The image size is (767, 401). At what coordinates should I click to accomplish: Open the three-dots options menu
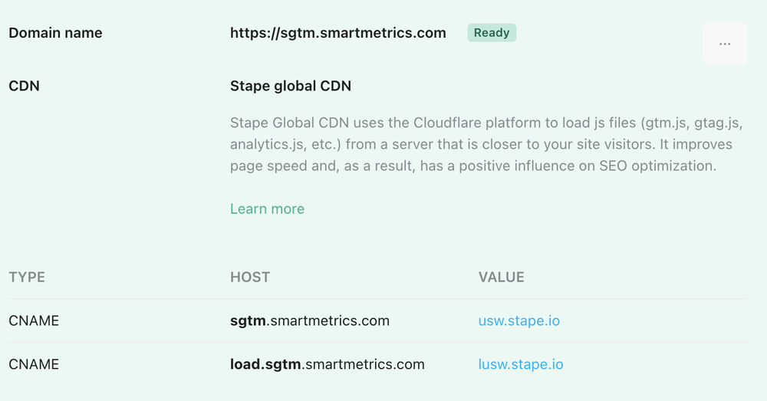click(x=725, y=44)
